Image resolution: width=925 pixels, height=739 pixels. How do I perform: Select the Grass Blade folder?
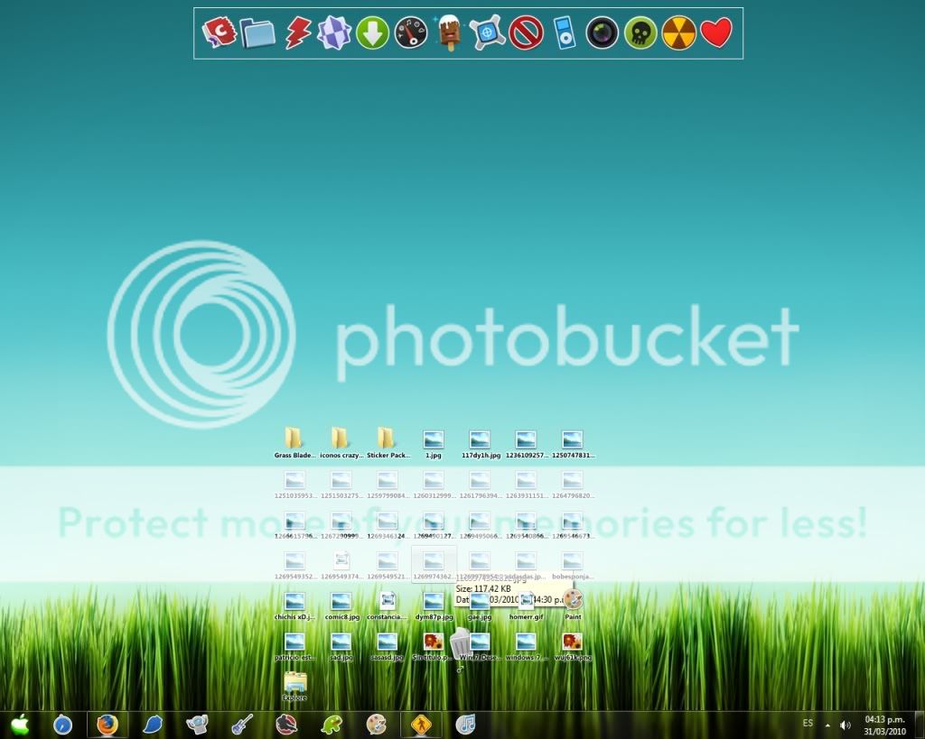tap(294, 440)
